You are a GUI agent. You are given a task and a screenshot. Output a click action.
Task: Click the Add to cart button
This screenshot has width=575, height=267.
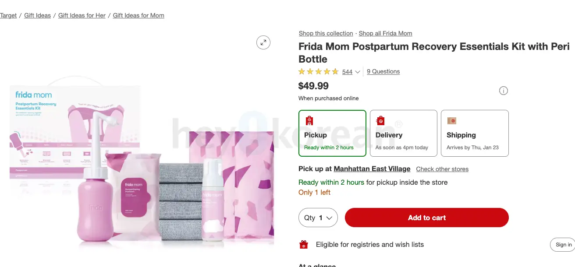[426, 218]
